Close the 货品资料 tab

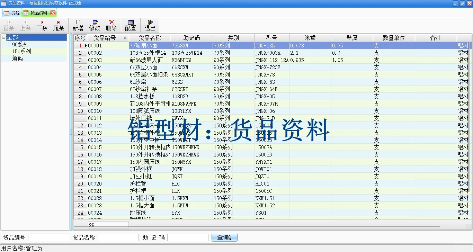coord(53,12)
